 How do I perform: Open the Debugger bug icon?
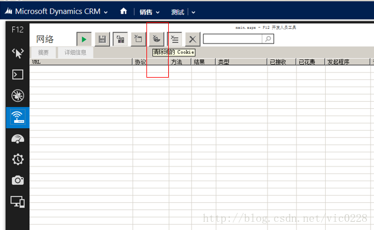(x=18, y=96)
